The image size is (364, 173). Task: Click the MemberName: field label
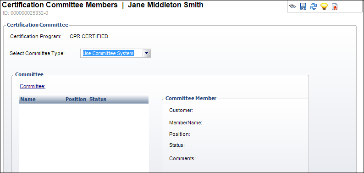[186, 123]
